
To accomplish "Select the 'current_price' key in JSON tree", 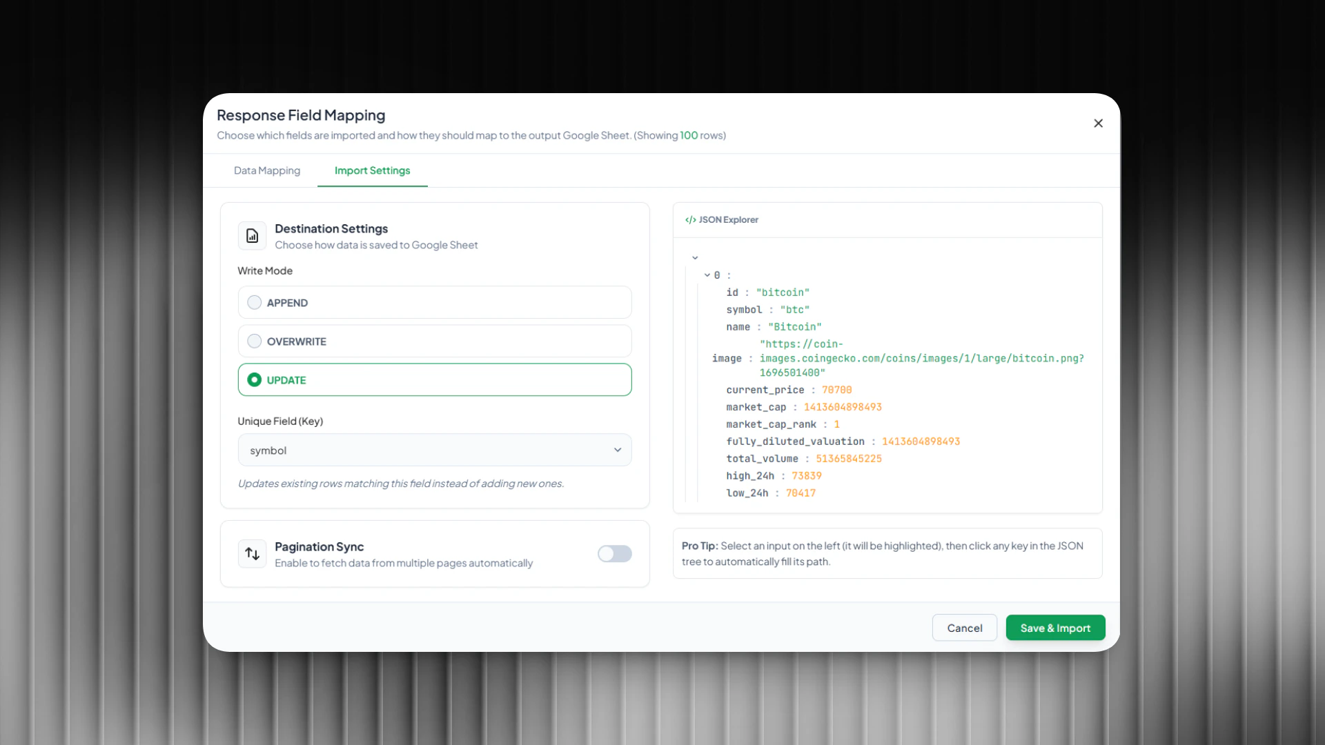I will [x=765, y=390].
